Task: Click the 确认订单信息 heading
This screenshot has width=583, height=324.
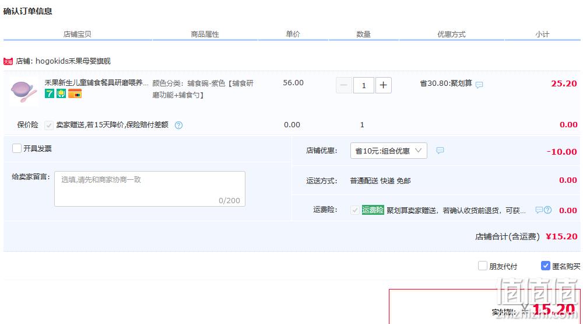Action: click(27, 11)
